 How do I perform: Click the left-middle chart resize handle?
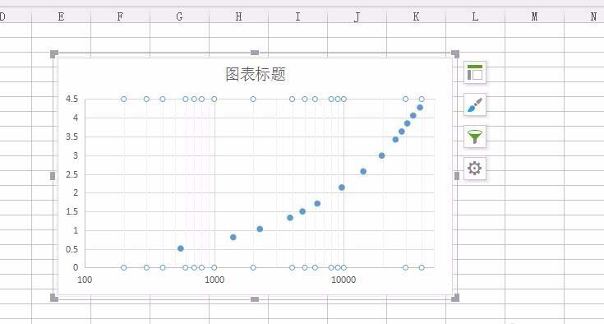(53, 176)
